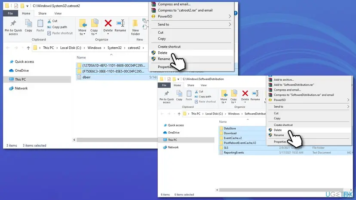Image resolution: width=356 pixels, height=200 pixels.
Task: Click Pin to Quick access in SoftwareDistribution window
Action: [166, 97]
